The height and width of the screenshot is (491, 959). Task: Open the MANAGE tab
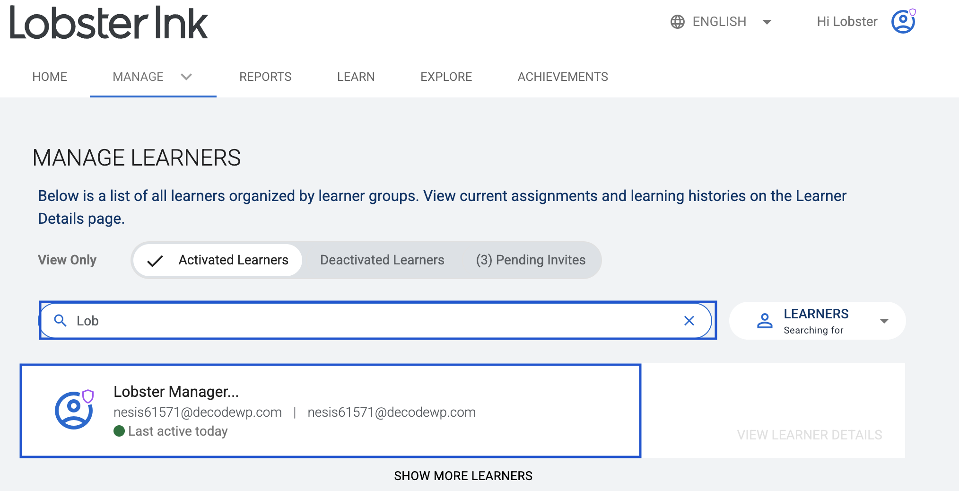point(138,77)
